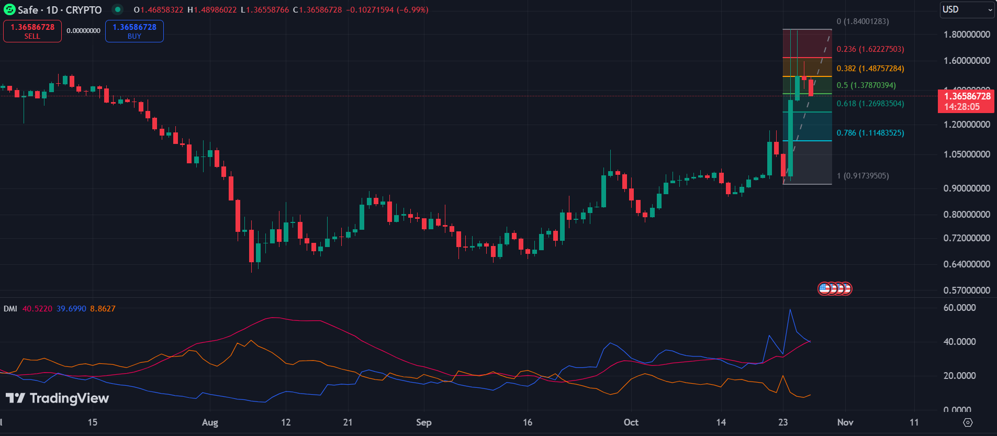Click the 60.0000 DMI axis label
This screenshot has width=997, height=436.
[959, 308]
